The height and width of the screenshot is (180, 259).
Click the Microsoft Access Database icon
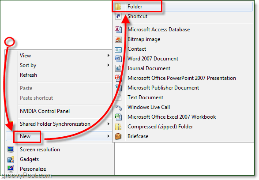118,30
